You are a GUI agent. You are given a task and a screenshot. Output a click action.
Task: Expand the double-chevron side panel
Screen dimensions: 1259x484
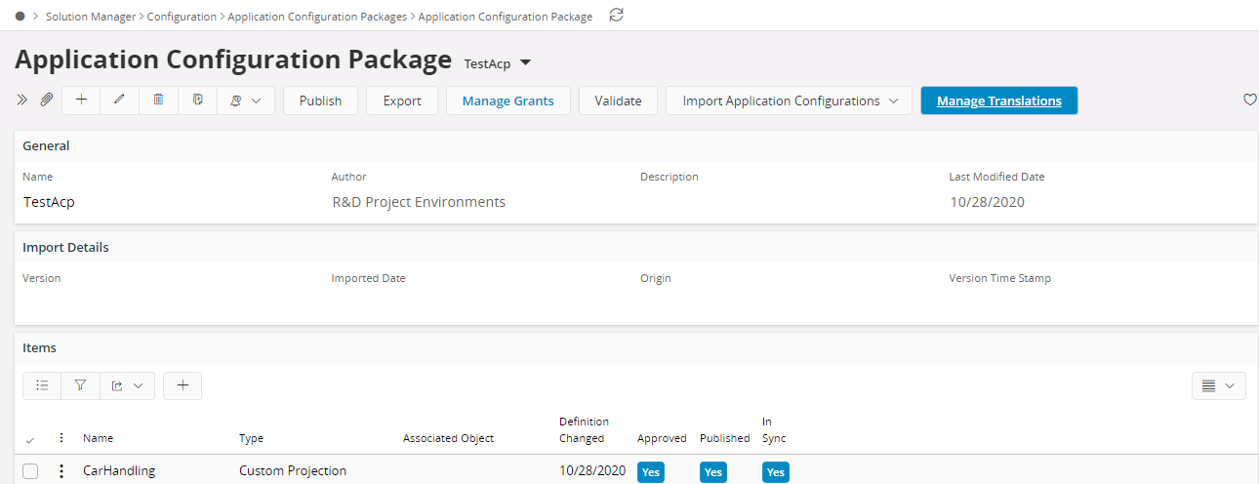pos(23,101)
